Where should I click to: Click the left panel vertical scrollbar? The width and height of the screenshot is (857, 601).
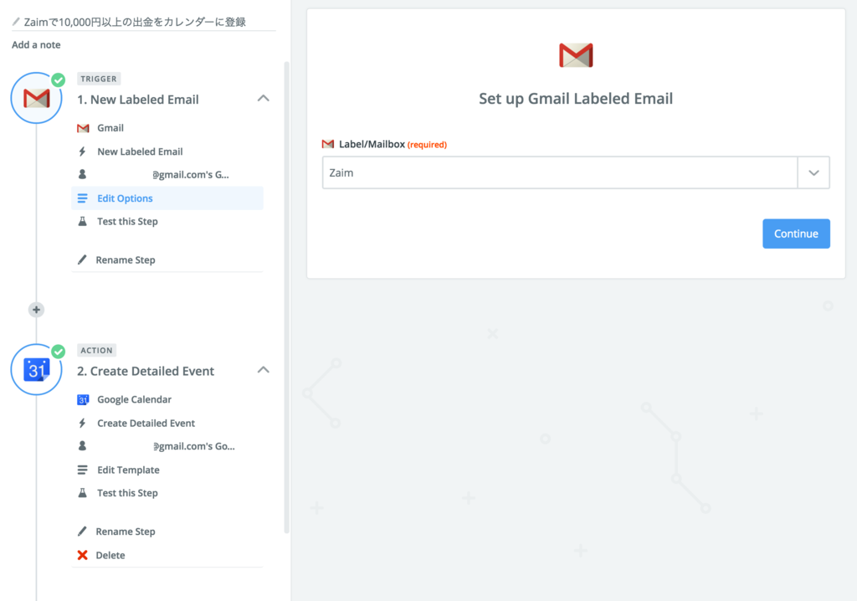click(286, 297)
